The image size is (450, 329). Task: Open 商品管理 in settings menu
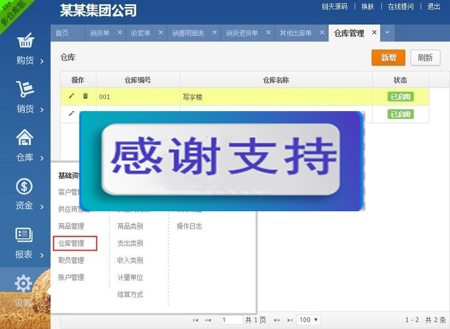[x=71, y=226]
